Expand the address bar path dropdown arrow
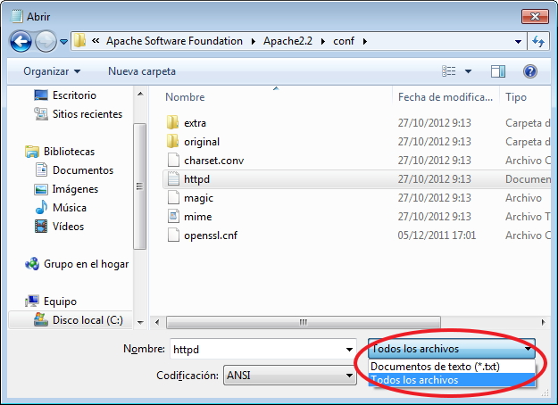558x405 pixels. pos(519,41)
